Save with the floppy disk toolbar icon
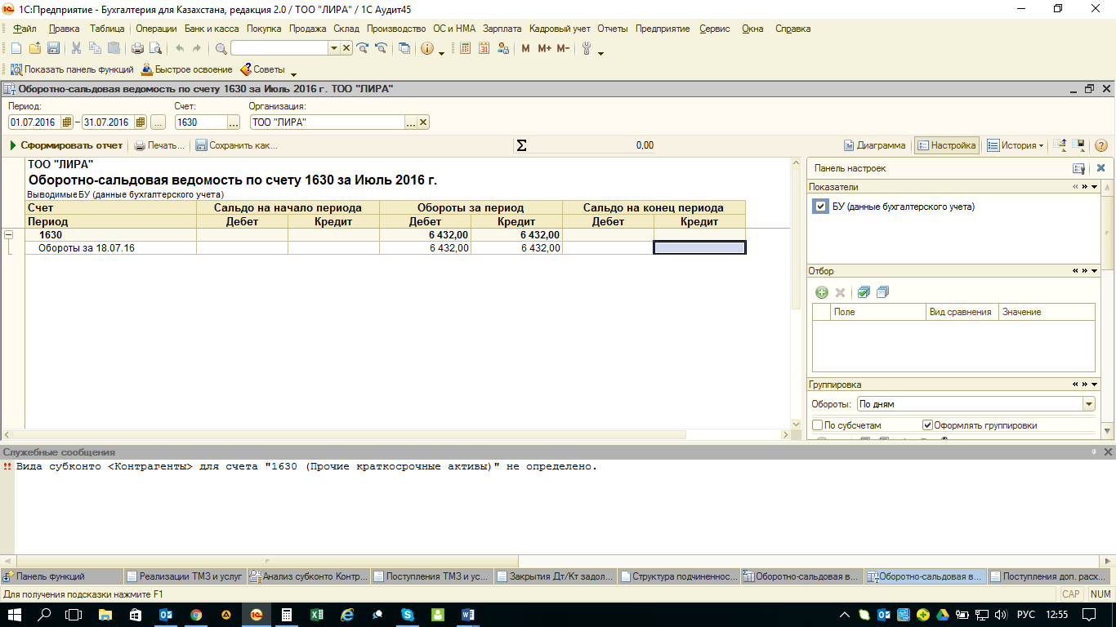This screenshot has width=1116, height=627. 53,48
